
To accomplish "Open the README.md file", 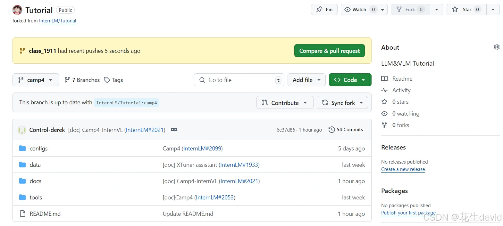I will click(45, 214).
